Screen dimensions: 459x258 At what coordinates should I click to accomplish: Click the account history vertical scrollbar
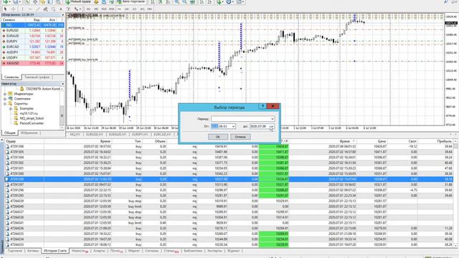(456, 193)
